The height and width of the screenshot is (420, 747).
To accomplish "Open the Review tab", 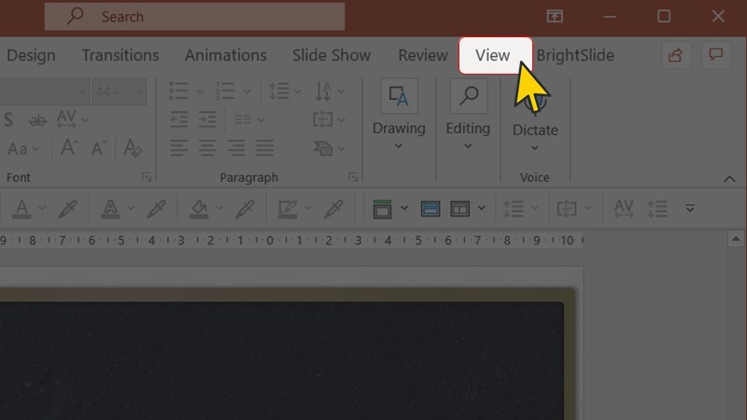I will click(423, 55).
